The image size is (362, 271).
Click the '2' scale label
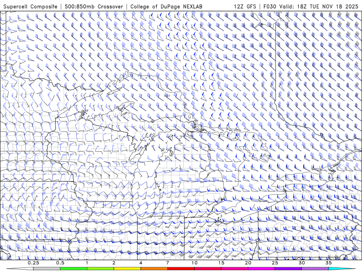[x=114, y=263]
